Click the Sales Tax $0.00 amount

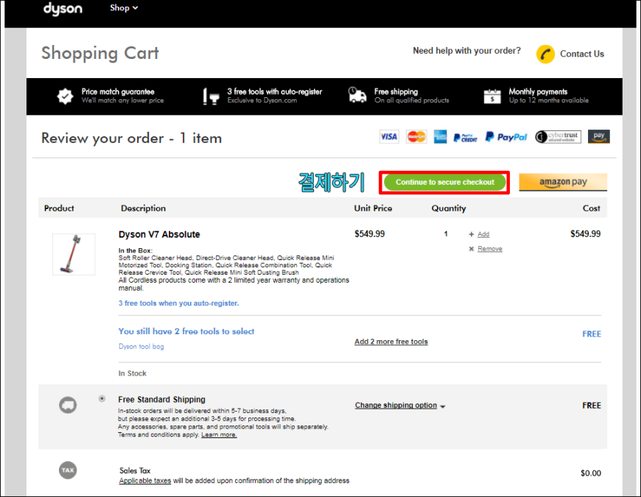pyautogui.click(x=591, y=473)
